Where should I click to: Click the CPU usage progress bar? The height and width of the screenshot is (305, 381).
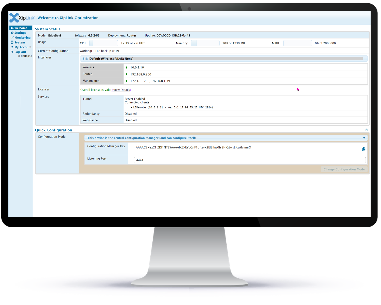coord(103,43)
